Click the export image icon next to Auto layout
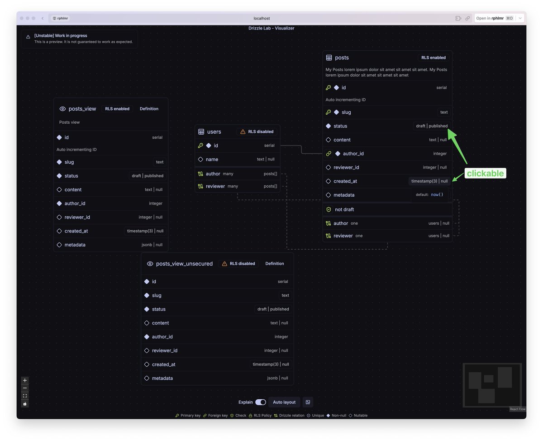Viewport: 543px width, 441px height. click(308, 402)
